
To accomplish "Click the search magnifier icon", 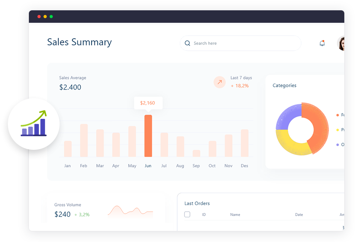I will click(187, 43).
